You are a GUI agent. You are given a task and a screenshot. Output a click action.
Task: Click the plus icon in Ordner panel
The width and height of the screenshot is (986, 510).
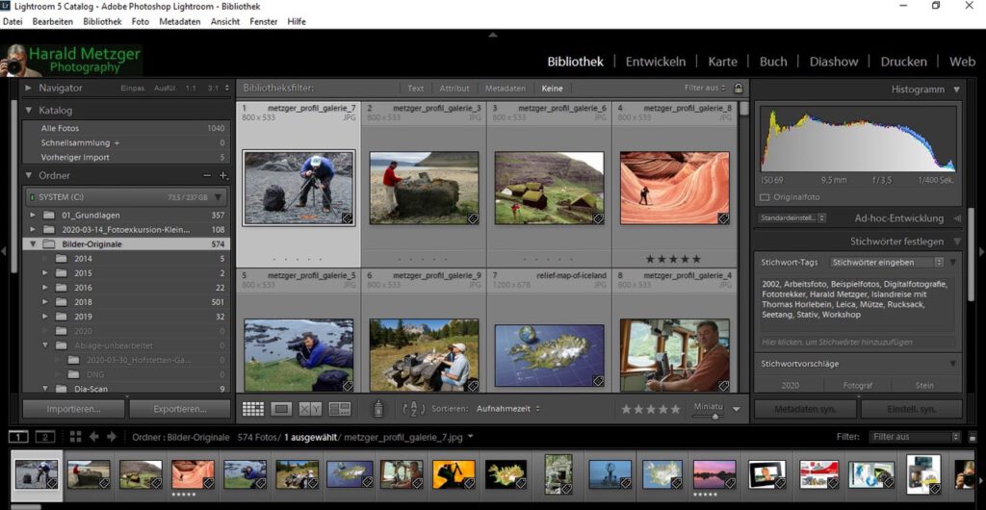point(223,176)
